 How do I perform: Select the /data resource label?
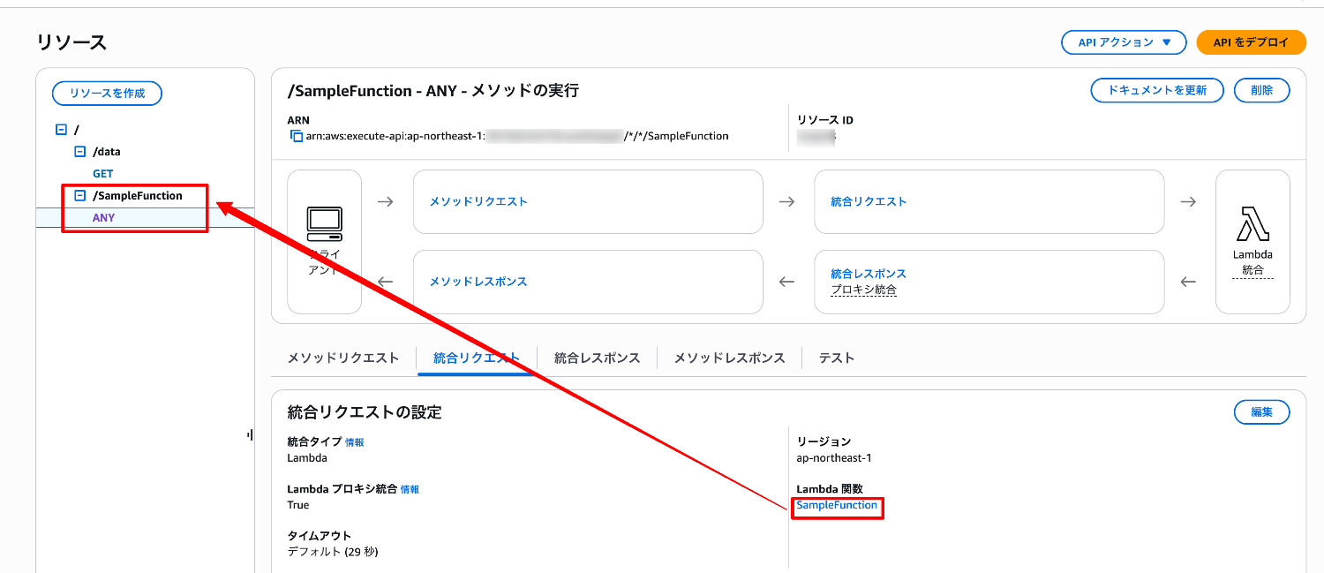tap(107, 152)
